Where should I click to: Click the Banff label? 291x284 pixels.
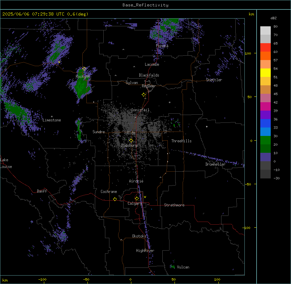coord(42,191)
